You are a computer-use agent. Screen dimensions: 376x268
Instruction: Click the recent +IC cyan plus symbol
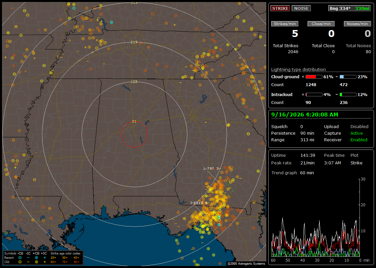(45, 258)
